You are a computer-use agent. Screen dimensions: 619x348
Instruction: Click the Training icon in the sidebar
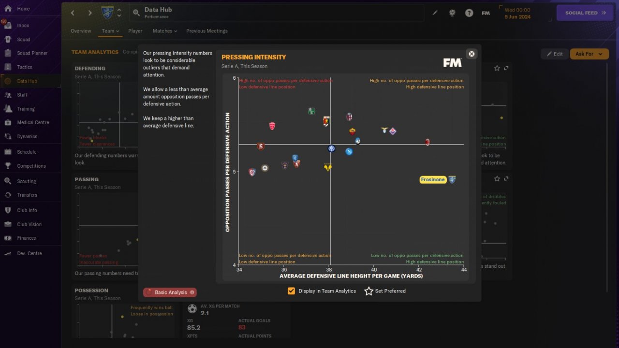point(8,109)
